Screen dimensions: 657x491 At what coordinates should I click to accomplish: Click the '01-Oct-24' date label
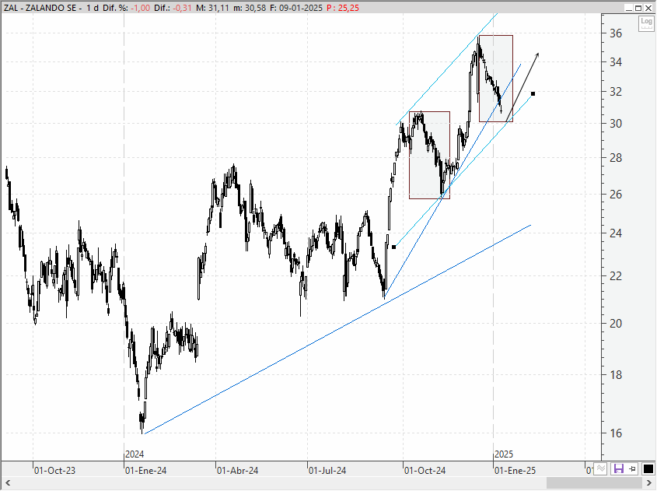(x=425, y=471)
